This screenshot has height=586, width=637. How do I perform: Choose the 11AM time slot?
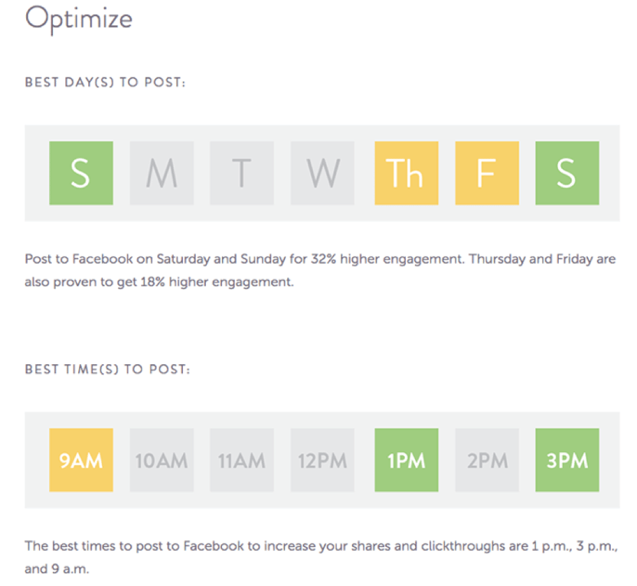(242, 460)
